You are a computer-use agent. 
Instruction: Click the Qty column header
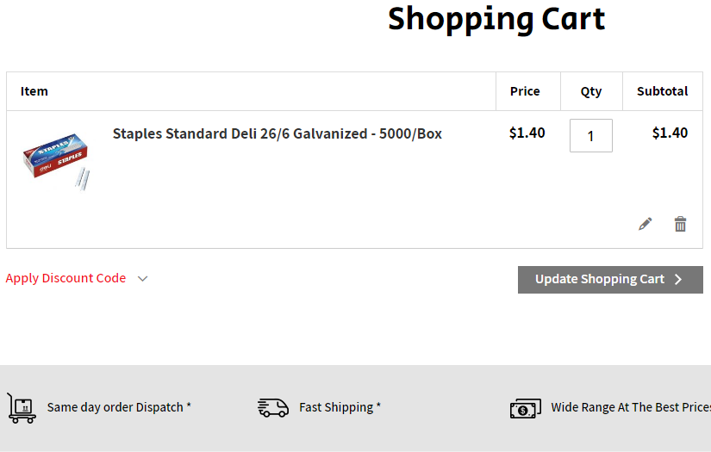click(x=591, y=91)
